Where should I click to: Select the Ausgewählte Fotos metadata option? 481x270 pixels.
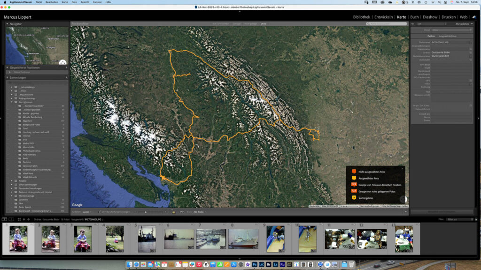coord(448,36)
